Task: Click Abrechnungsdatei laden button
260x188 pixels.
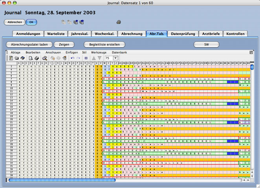Action: [29, 44]
